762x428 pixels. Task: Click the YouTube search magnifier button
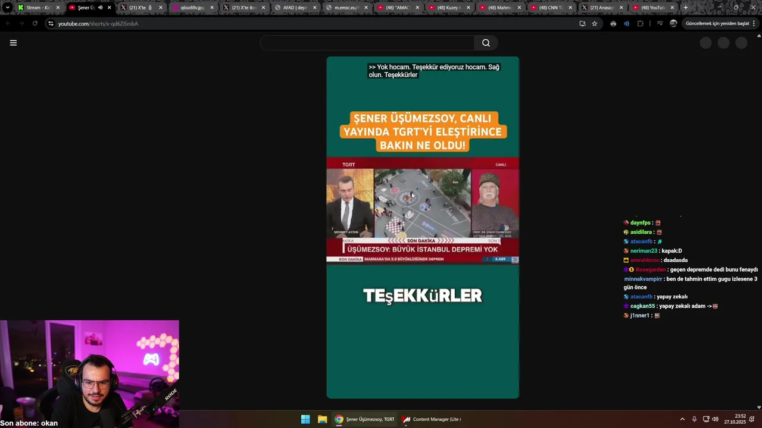click(x=486, y=43)
